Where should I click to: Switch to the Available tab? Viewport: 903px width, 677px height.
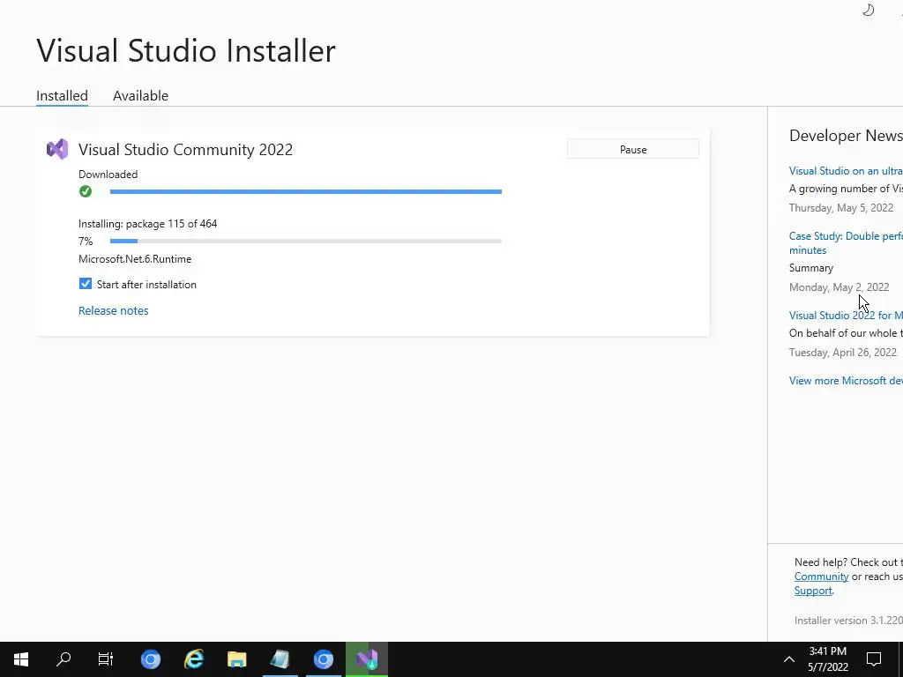click(x=140, y=95)
